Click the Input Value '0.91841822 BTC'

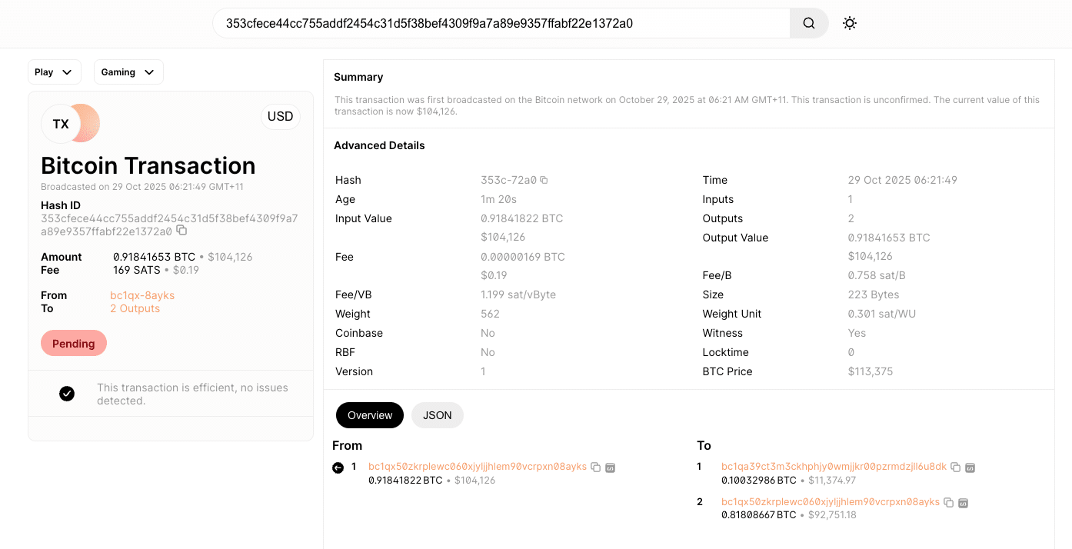[x=522, y=218]
